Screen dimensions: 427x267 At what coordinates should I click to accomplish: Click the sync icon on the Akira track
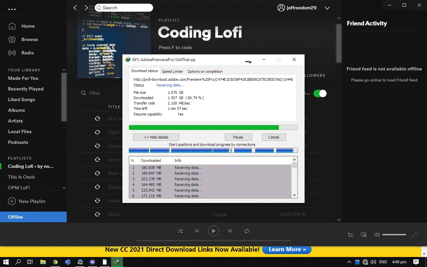(97, 201)
